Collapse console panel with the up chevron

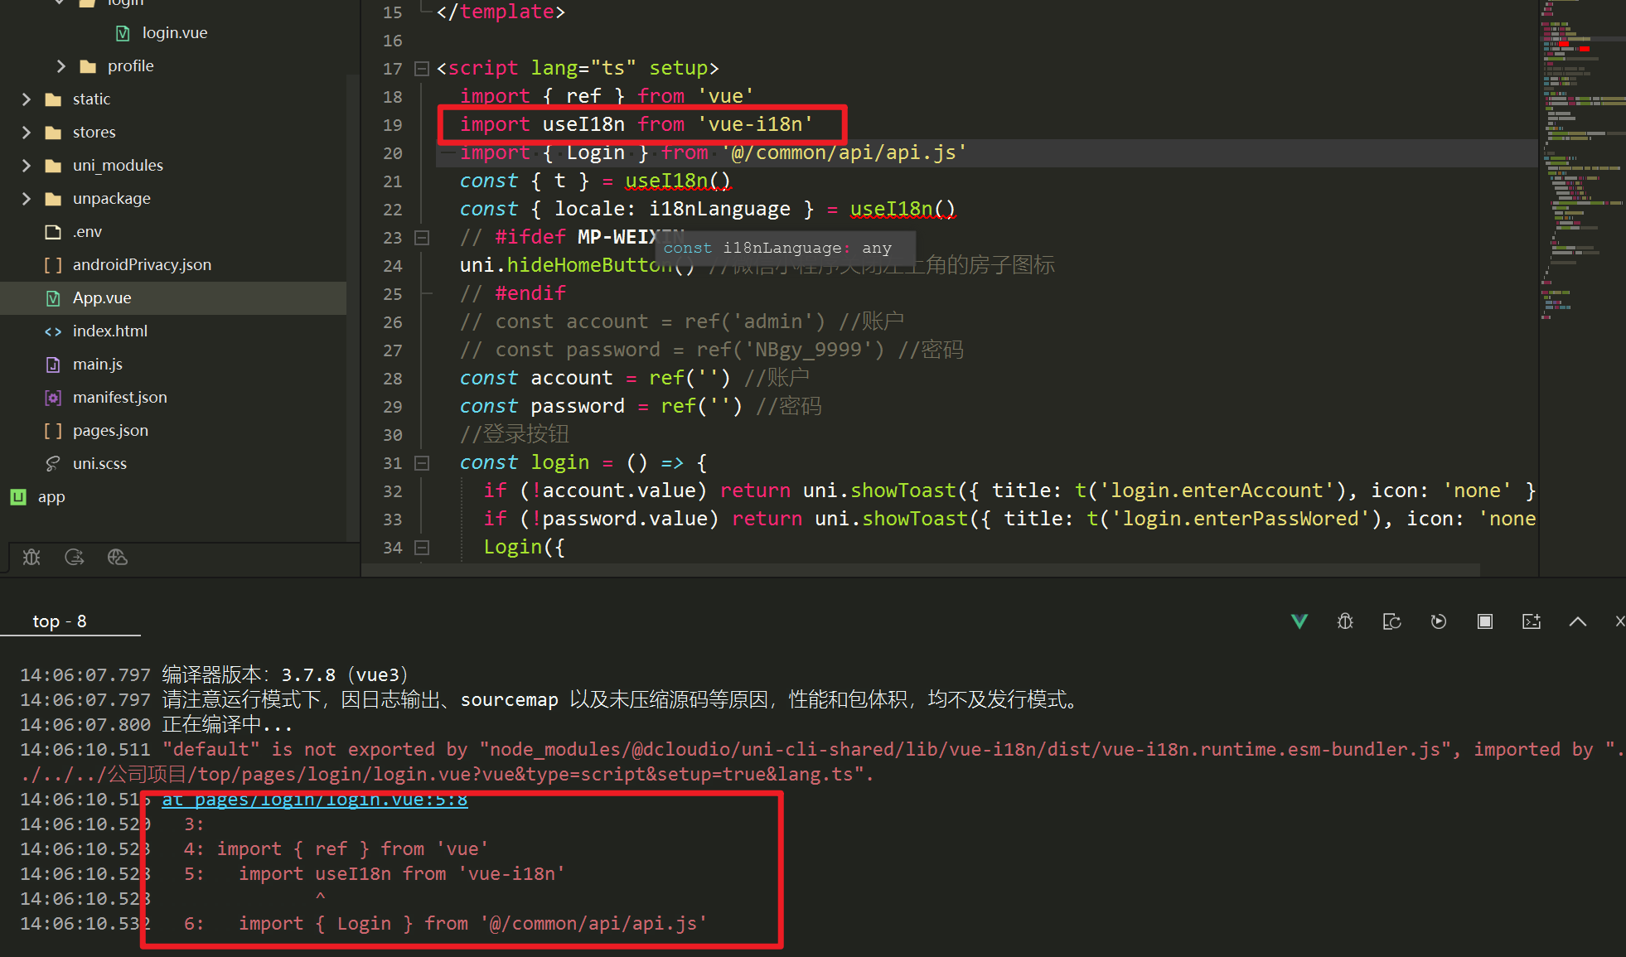coord(1577,621)
